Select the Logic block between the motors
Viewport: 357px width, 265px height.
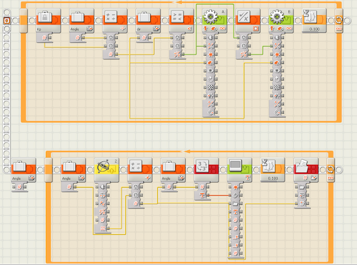(x=248, y=21)
